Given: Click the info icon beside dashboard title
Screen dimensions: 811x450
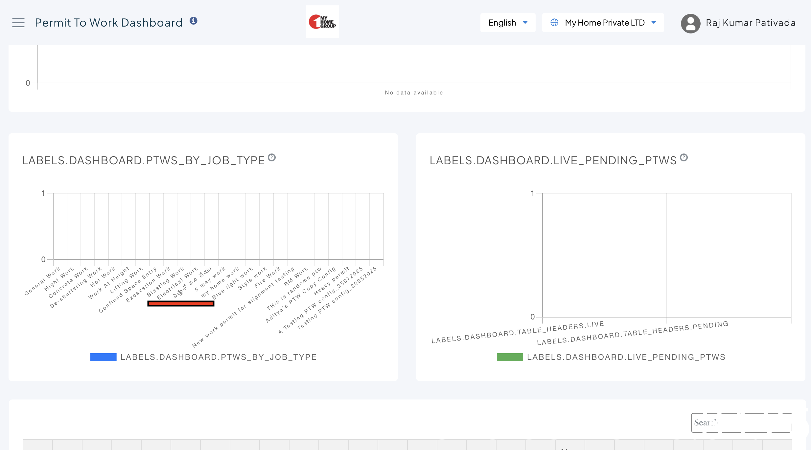Looking at the screenshot, I should [194, 21].
